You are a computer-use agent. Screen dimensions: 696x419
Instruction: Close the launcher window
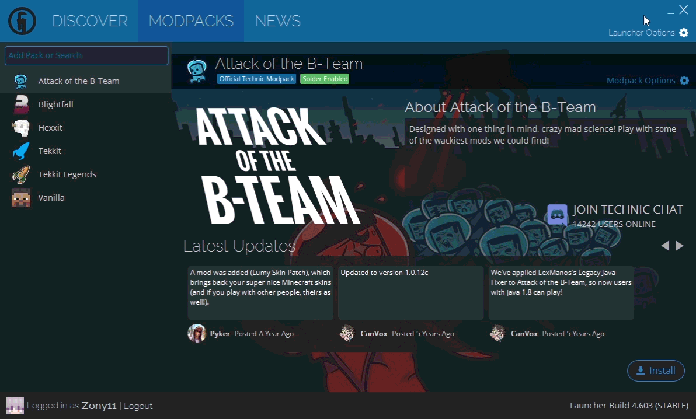tap(684, 9)
